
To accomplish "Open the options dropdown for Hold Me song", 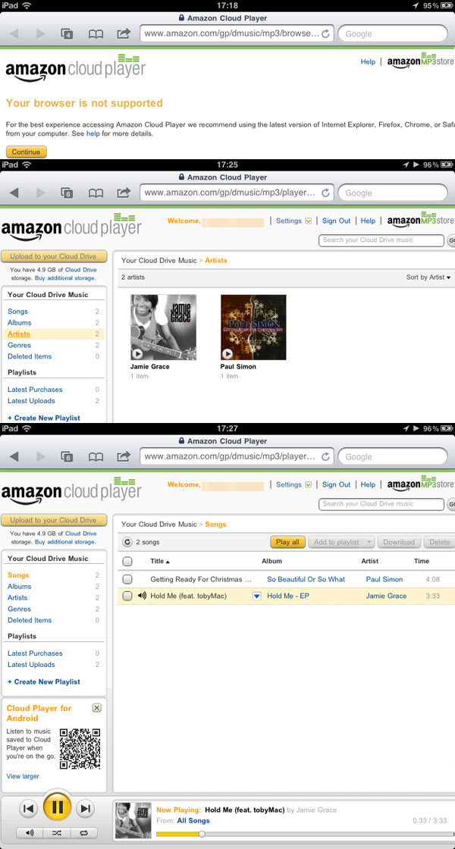I will pos(257,596).
